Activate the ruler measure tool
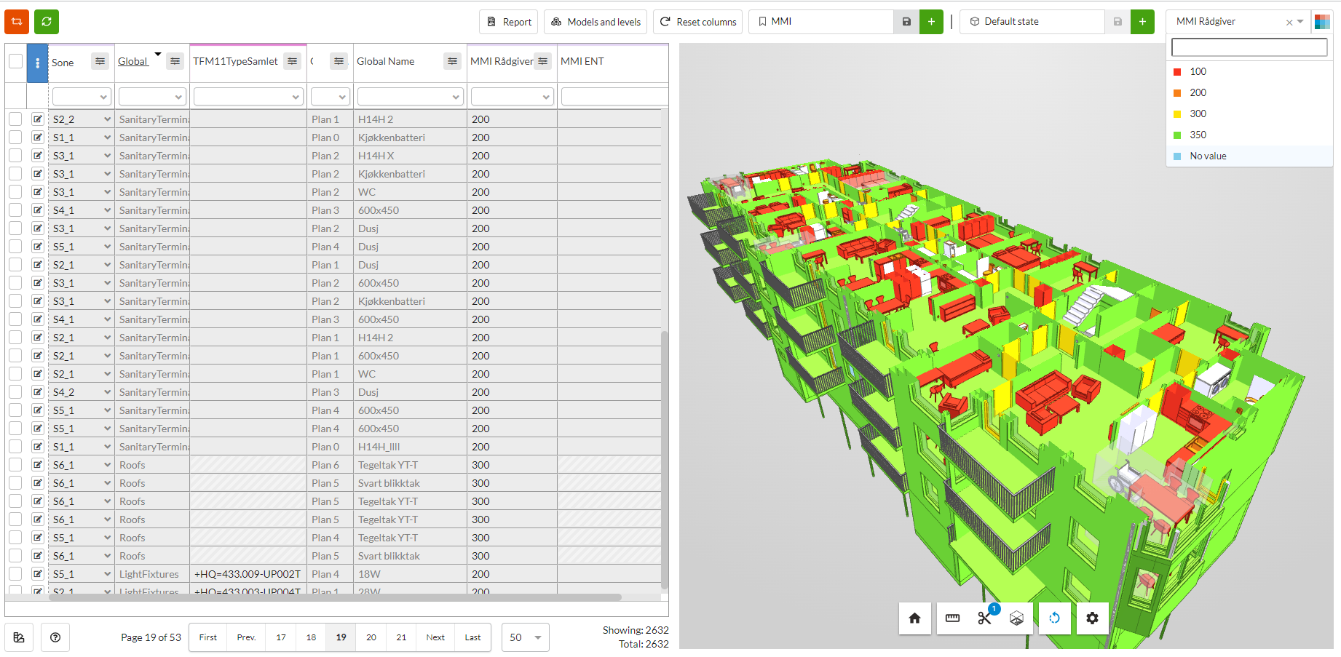Image resolution: width=1341 pixels, height=657 pixels. pyautogui.click(x=952, y=618)
